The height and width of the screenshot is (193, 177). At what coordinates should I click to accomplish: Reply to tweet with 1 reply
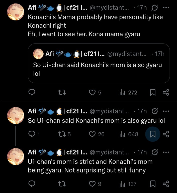(31, 134)
